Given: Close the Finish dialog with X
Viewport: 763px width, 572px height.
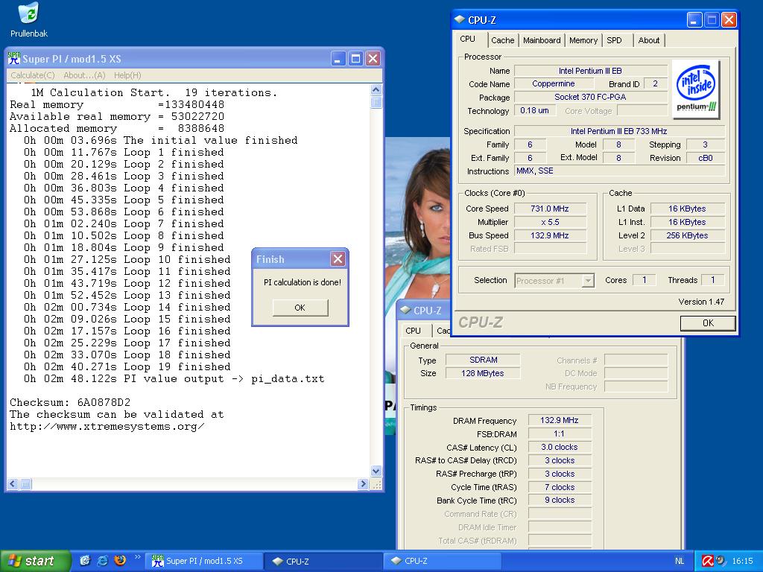Looking at the screenshot, I should tap(338, 258).
